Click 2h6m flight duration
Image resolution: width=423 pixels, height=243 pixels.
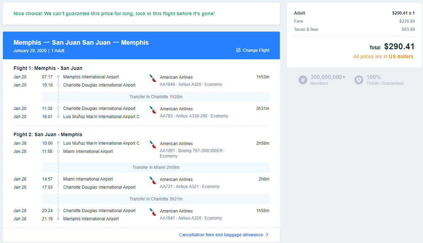point(264,179)
